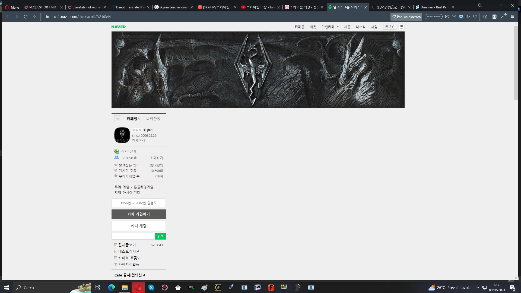Add page to bookmarks with heart icon
The image size is (521, 293).
475,17
